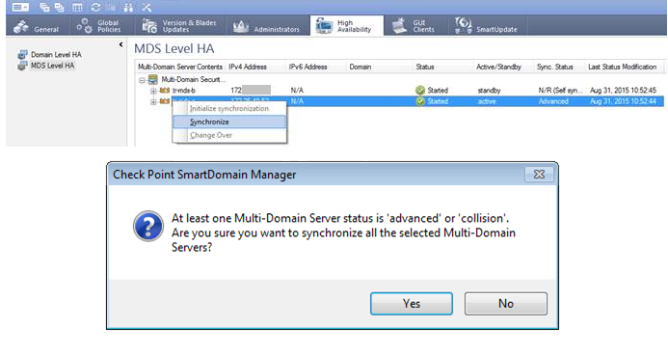Click the expand-all windows toolbar icon
Screen dimensions: 668x354
pyautogui.click(x=44, y=8)
